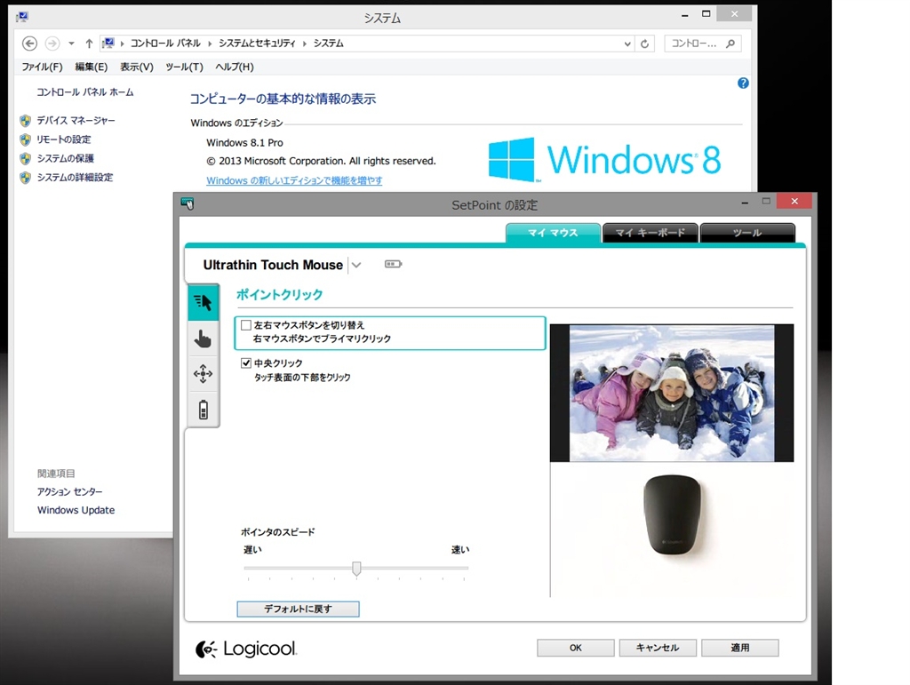Click the デフォルトに戻す button
The height and width of the screenshot is (685, 910).
pos(299,609)
